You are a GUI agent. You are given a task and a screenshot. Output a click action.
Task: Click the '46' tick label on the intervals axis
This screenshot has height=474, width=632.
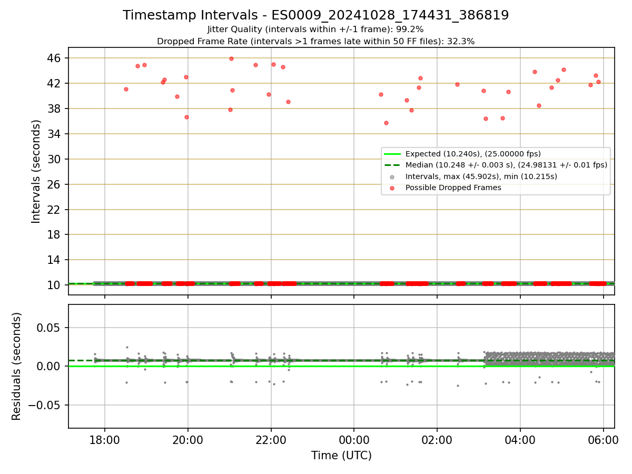(55, 58)
